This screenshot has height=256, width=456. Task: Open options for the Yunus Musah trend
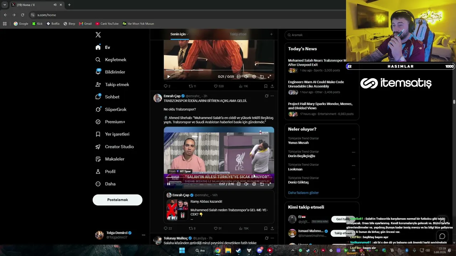coord(353,139)
